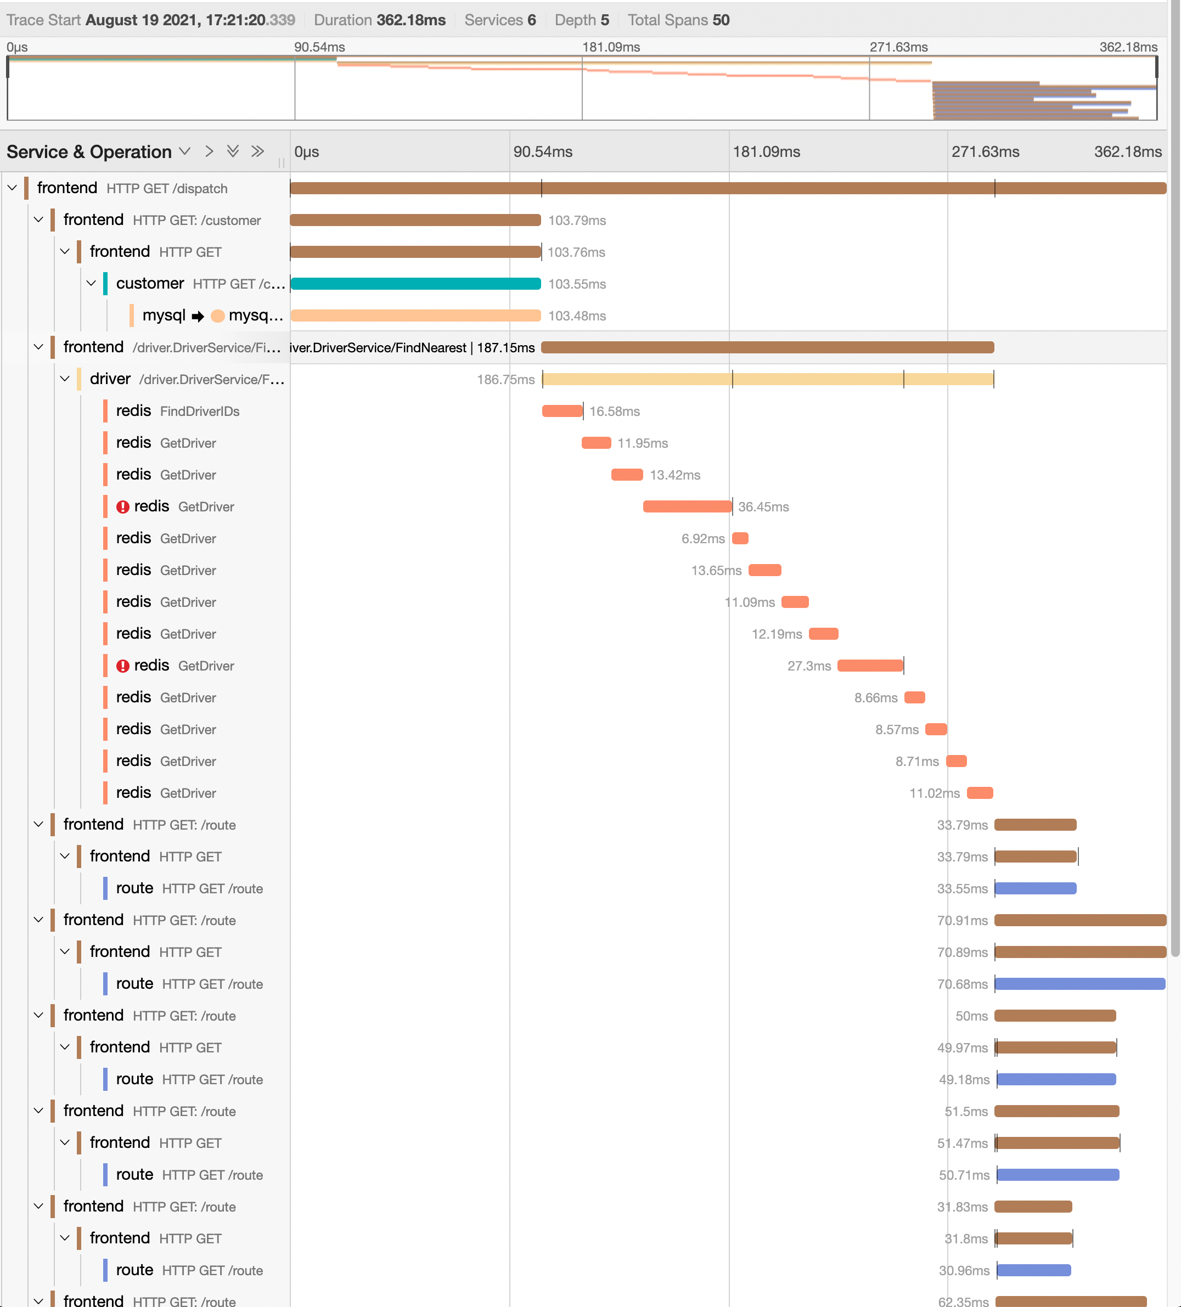Click the teal customer span bar (103.55ms)
This screenshot has width=1181, height=1307.
415,284
